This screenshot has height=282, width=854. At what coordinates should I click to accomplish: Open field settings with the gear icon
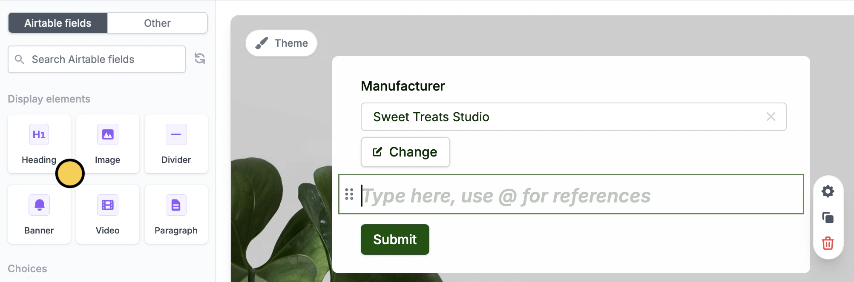click(828, 191)
